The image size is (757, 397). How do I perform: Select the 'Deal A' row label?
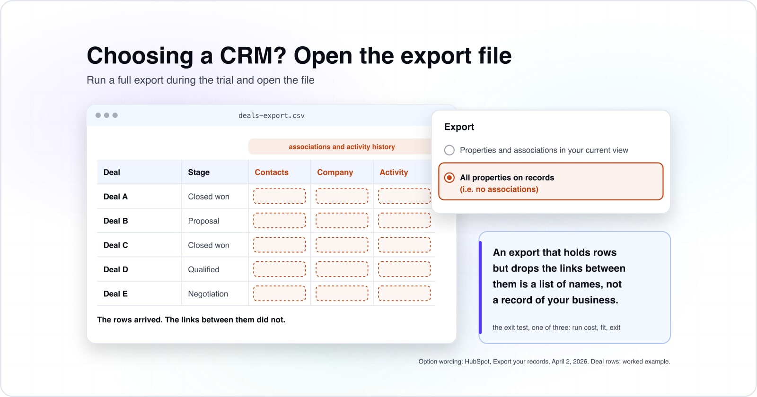(115, 197)
